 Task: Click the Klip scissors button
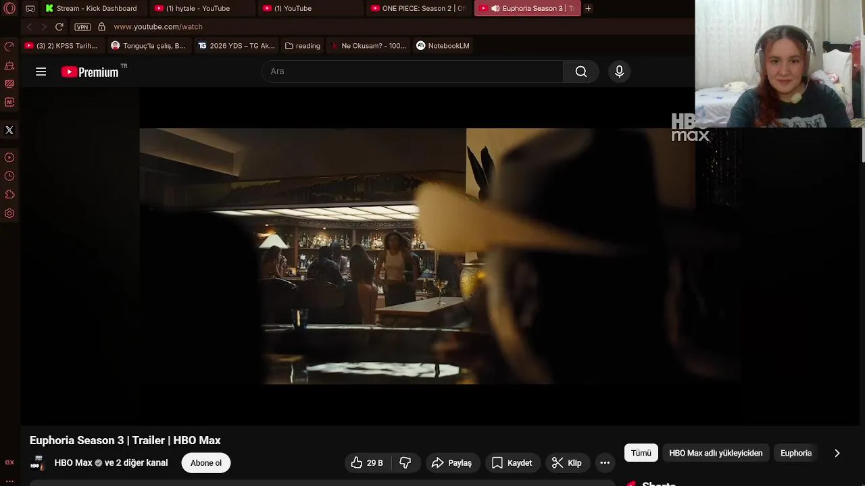coord(566,463)
